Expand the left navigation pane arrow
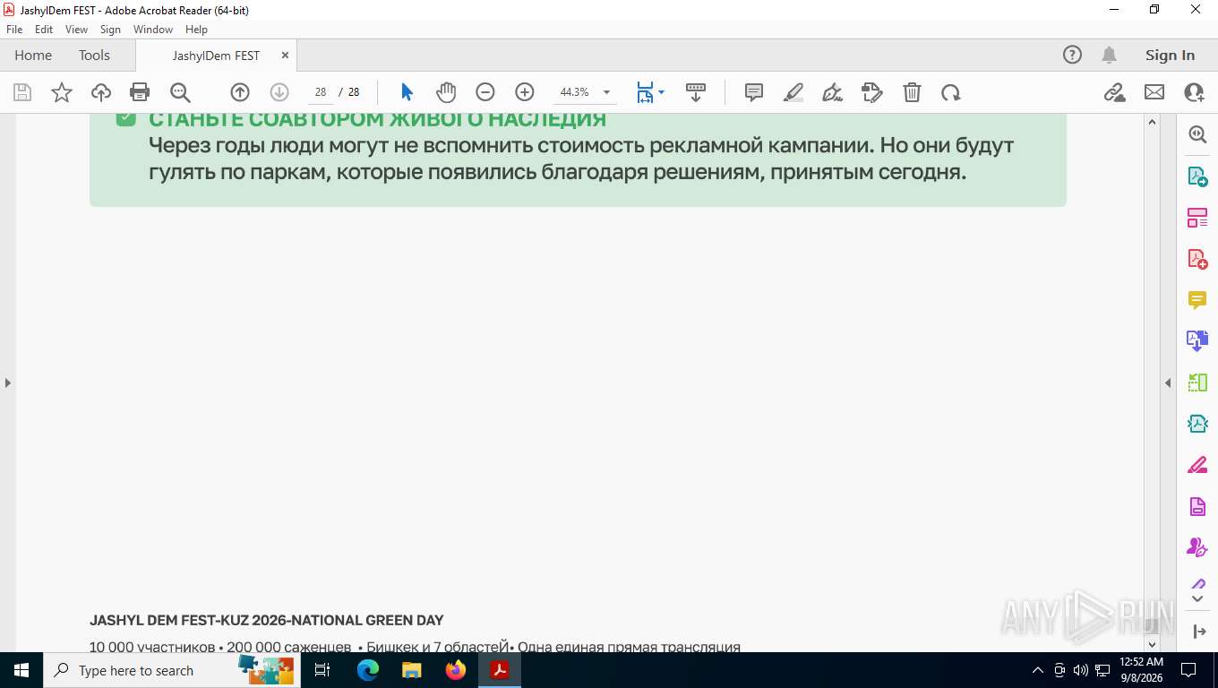This screenshot has height=688, width=1218. [7, 383]
